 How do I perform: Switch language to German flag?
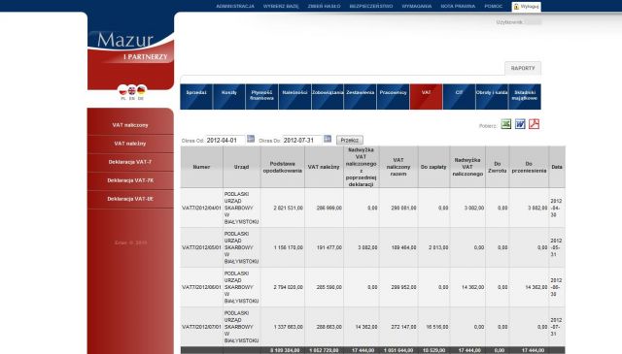pyautogui.click(x=141, y=90)
